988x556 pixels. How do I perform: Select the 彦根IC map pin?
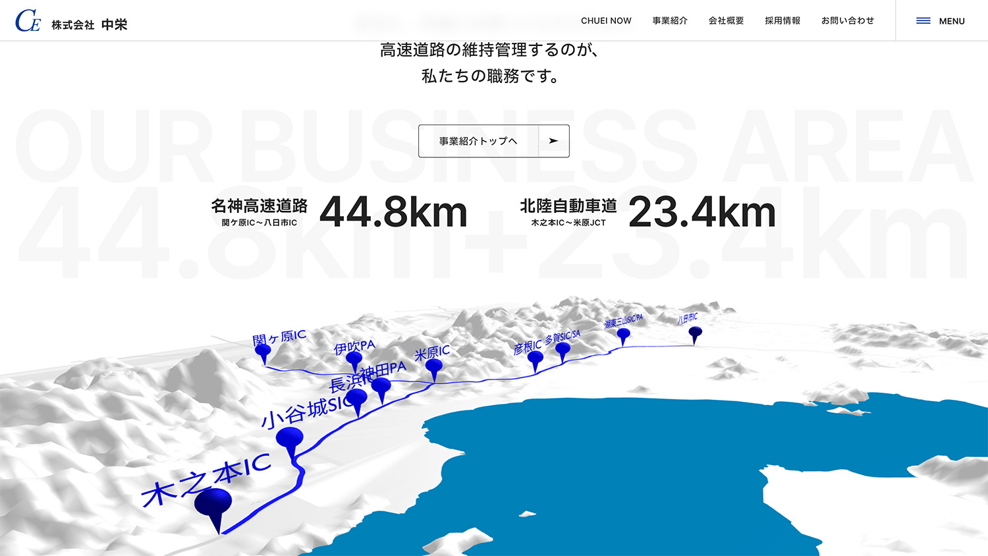click(x=535, y=359)
